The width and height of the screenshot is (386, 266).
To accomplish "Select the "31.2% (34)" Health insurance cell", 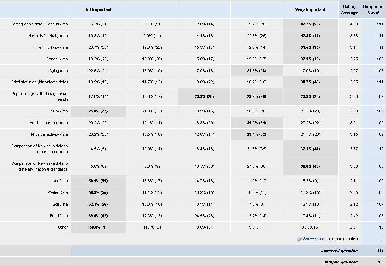I will click(x=257, y=123).
